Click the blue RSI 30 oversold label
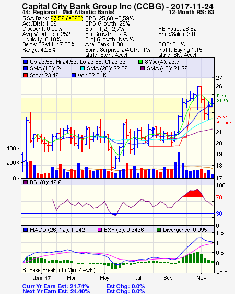235x294 pixels. tap(219, 214)
